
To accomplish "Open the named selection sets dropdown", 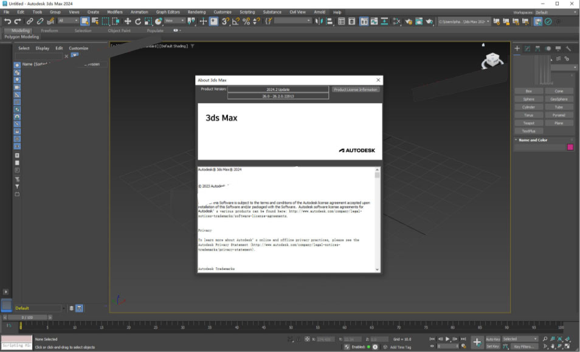I will coord(292,21).
